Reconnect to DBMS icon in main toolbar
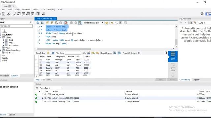 (43, 14)
